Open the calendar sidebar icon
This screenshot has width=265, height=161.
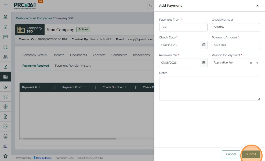pos(5,136)
